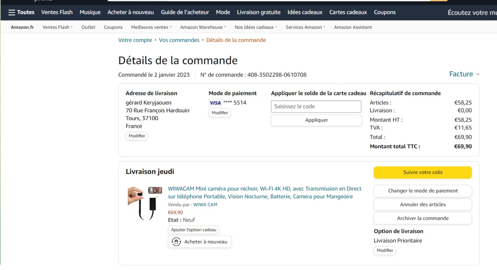
Task: Click Modifier under the delivery address
Action: pos(137,136)
